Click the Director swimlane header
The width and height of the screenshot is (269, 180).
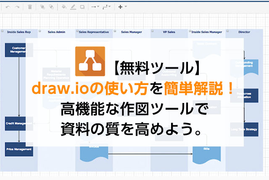[x=245, y=31]
